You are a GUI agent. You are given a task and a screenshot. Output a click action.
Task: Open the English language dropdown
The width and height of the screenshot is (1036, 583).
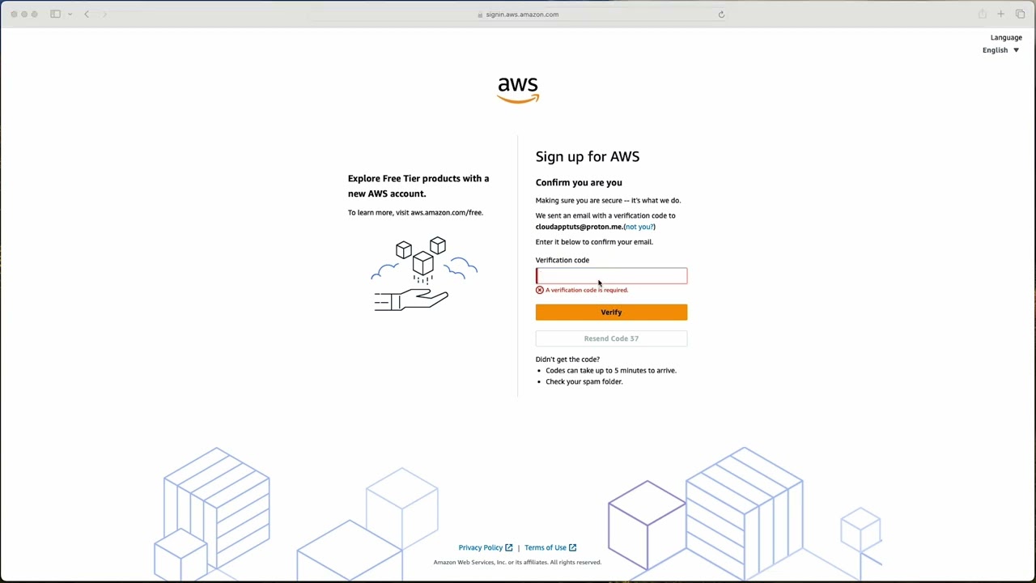[1001, 50]
